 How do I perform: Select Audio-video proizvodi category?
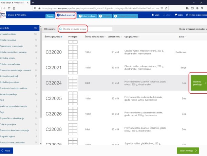click(20, 76)
